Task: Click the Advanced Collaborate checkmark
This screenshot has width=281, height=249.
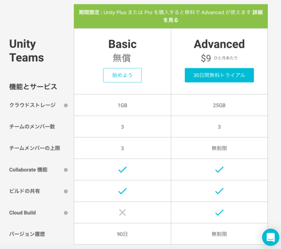Action: point(219,170)
